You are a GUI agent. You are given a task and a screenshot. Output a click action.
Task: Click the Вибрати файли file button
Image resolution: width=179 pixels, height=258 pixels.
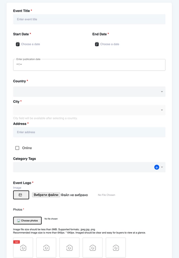[46, 195]
